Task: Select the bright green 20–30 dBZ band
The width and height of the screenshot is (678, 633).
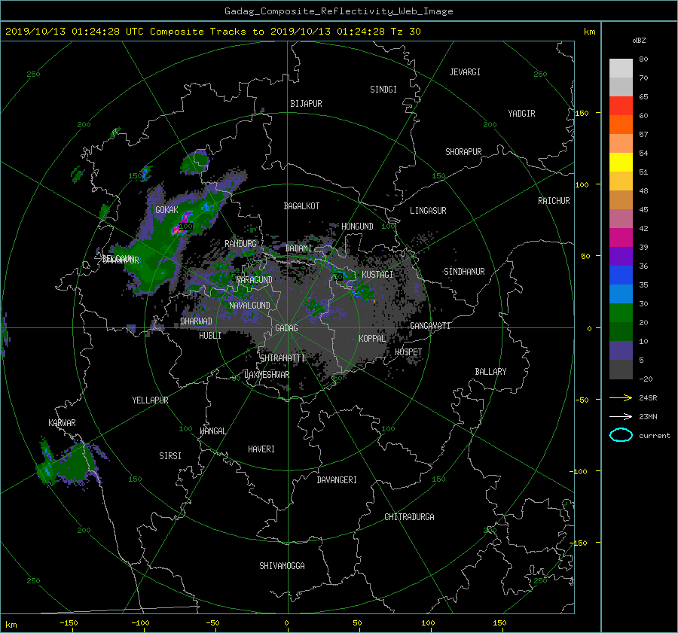Action: pyautogui.click(x=621, y=312)
